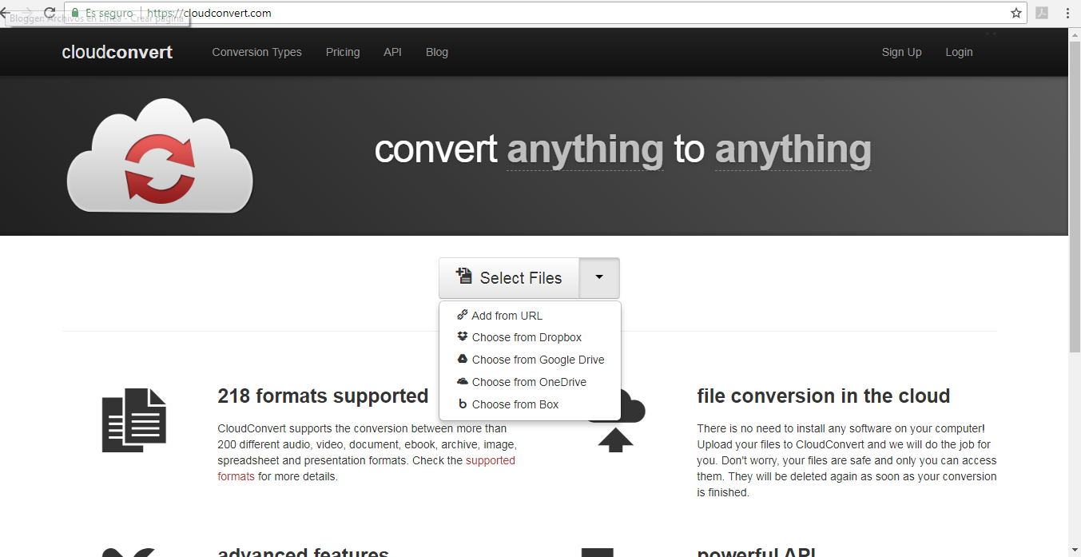The image size is (1081, 557).
Task: Click the documents icon beside 218 formats supported
Action: [134, 420]
